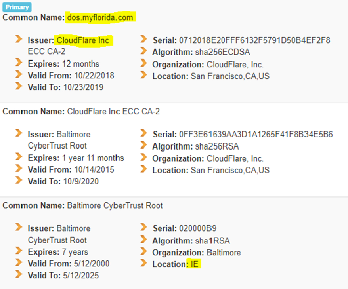This screenshot has width=348, height=289.
Task: Select the highlighted dos.myflorida.com common name
Action: point(100,17)
